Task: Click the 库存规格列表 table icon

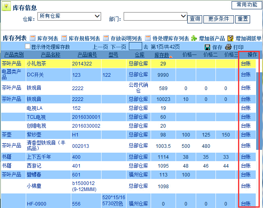Action: point(64,38)
